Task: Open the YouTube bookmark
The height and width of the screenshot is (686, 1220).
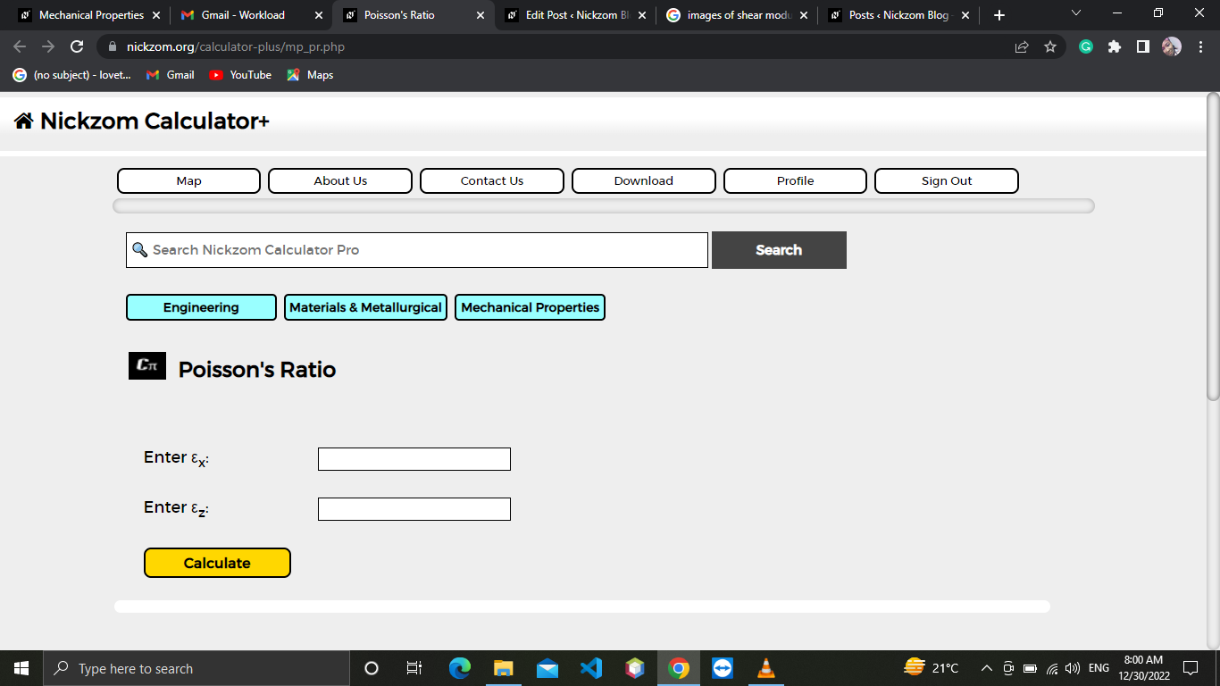Action: tap(240, 75)
